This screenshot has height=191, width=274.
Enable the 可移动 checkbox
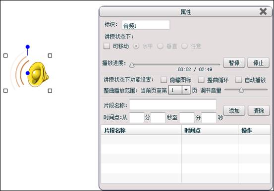(107, 47)
